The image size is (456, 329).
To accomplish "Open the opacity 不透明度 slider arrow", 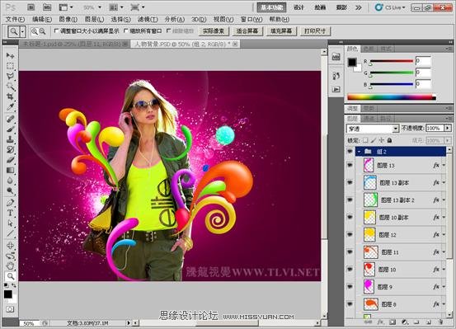I will pyautogui.click(x=448, y=128).
